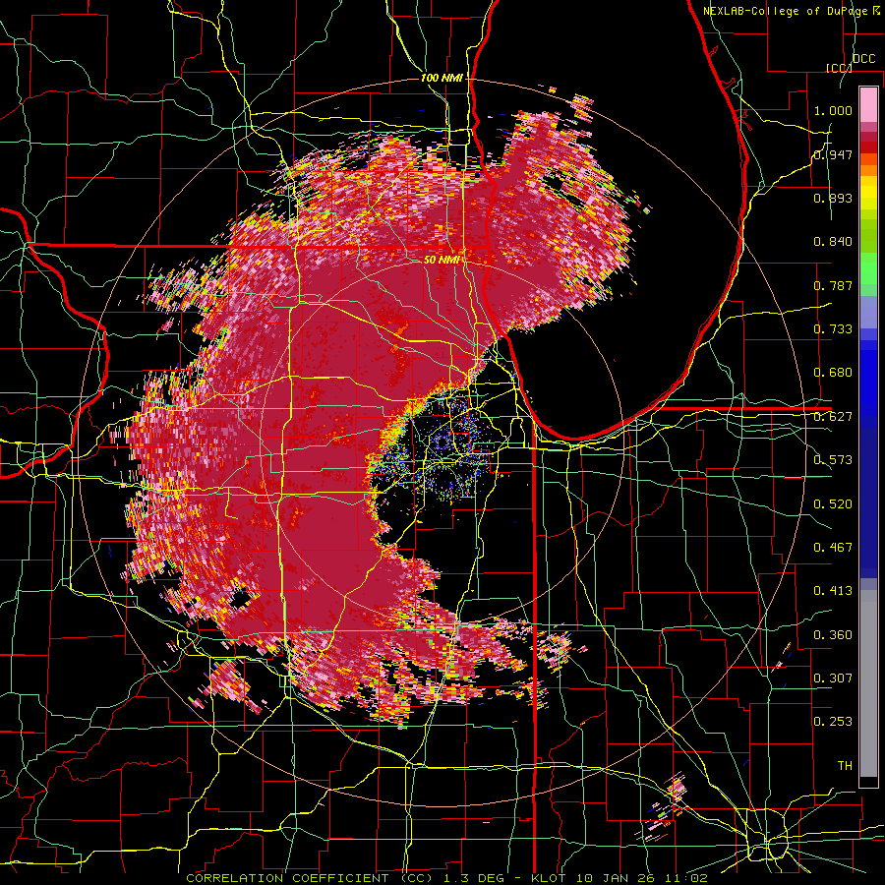
Task: Click the 0.253 scale value
Action: [x=833, y=722]
